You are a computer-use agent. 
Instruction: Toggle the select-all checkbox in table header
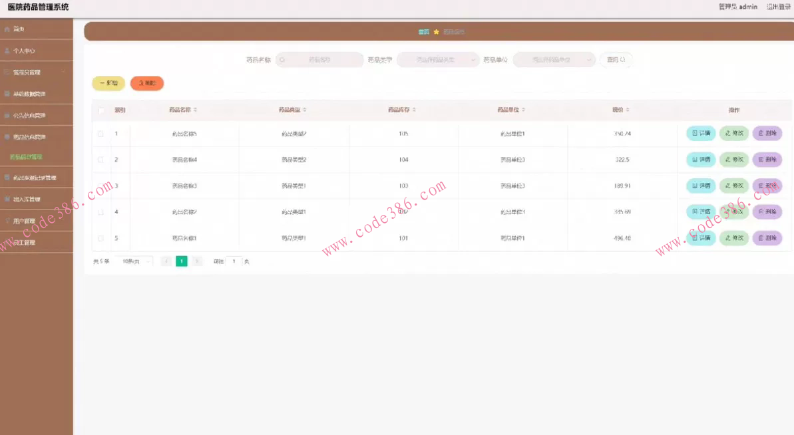tap(100, 110)
